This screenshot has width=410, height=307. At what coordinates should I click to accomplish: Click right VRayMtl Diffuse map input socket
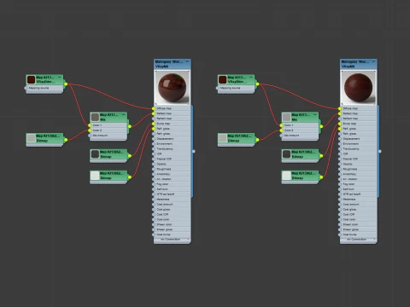(x=340, y=108)
